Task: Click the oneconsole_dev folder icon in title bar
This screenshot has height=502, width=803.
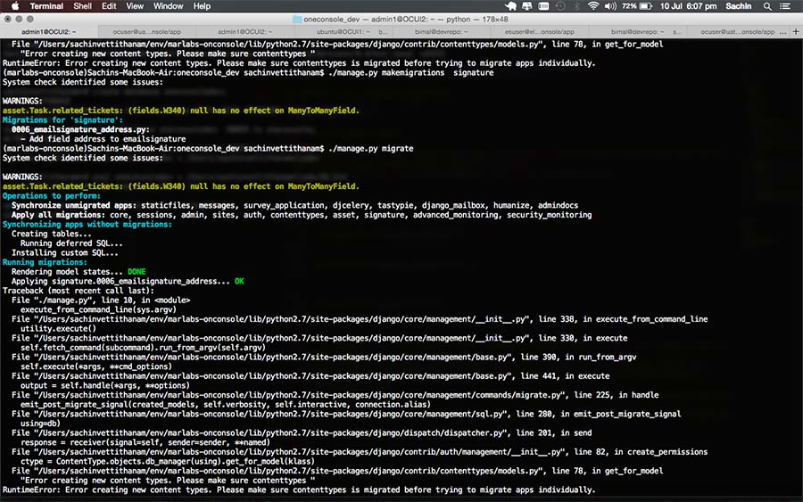Action: [x=296, y=19]
